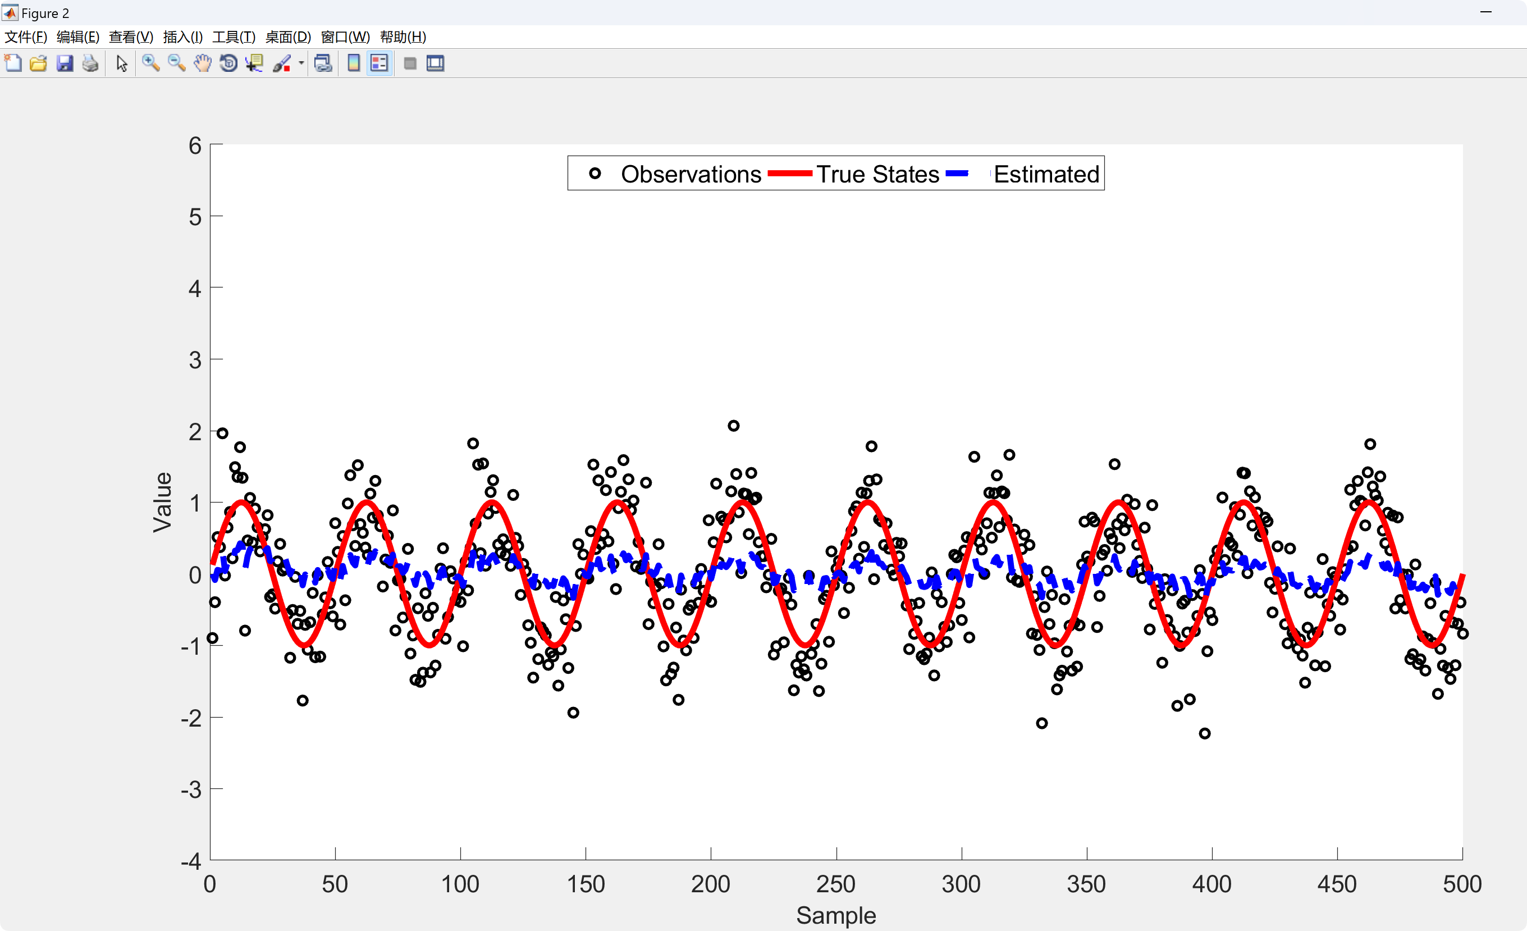The width and height of the screenshot is (1527, 931).
Task: Click the Show Plot Tools button
Action: point(436,63)
